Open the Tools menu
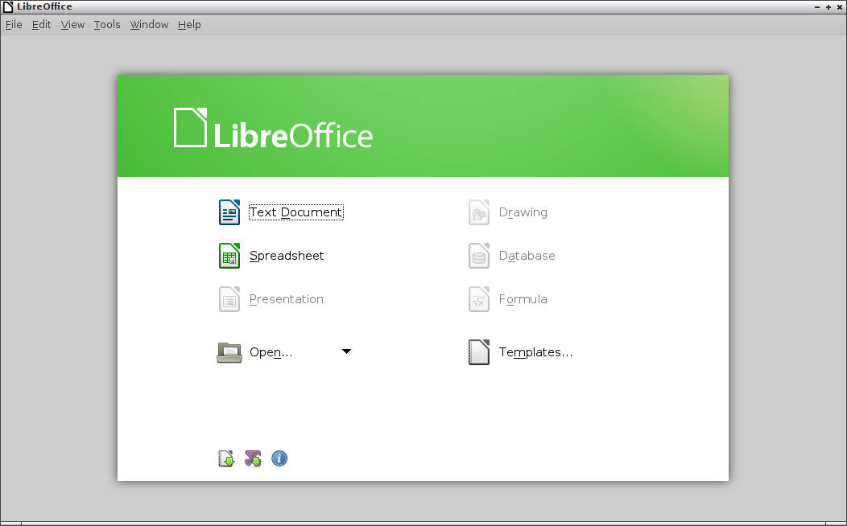The width and height of the screenshot is (847, 526). [x=107, y=25]
